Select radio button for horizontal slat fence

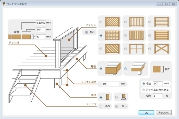[x=150, y=22]
